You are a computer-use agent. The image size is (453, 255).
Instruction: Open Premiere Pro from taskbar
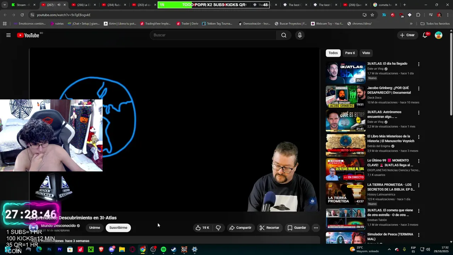click(x=59, y=249)
